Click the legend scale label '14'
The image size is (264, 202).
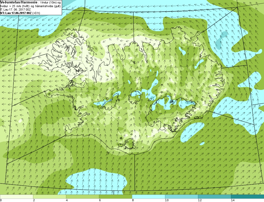coord(233,200)
